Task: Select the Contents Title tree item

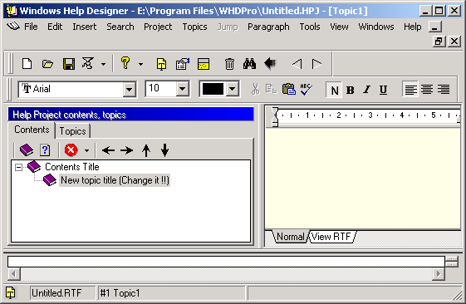Action: [x=72, y=167]
